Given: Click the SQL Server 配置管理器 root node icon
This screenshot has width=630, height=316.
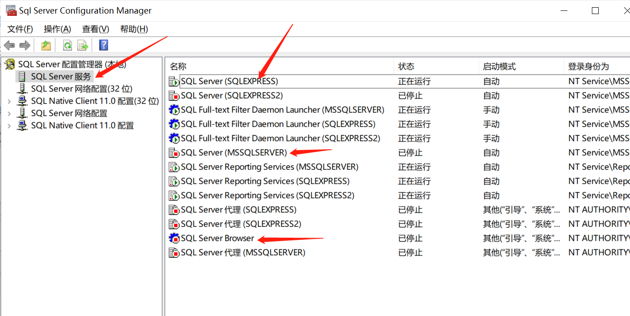Looking at the screenshot, I should 10,65.
